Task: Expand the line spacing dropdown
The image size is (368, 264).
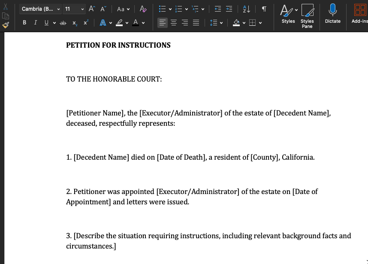Action: click(x=222, y=23)
